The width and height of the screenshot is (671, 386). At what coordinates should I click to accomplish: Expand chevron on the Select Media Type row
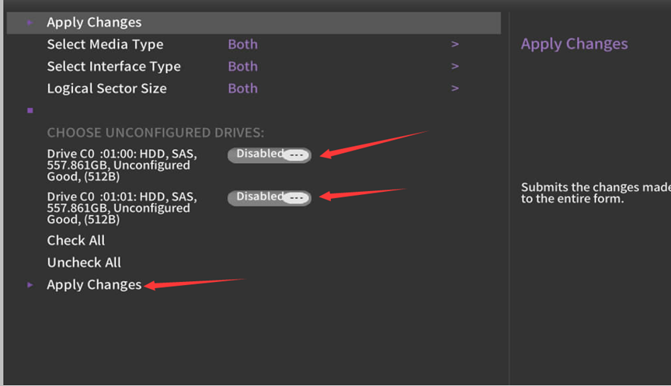coord(455,44)
